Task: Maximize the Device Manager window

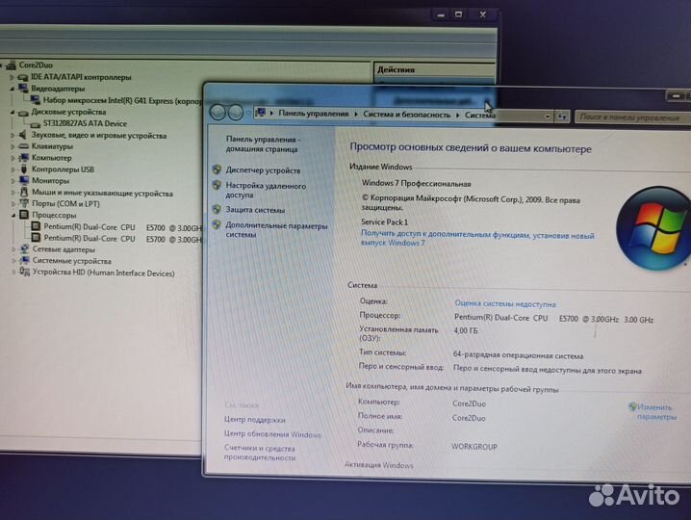Action: (458, 14)
